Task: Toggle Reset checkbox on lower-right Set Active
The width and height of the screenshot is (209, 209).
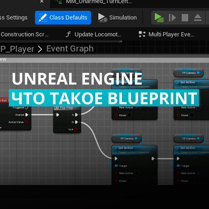Action: (x=192, y=181)
